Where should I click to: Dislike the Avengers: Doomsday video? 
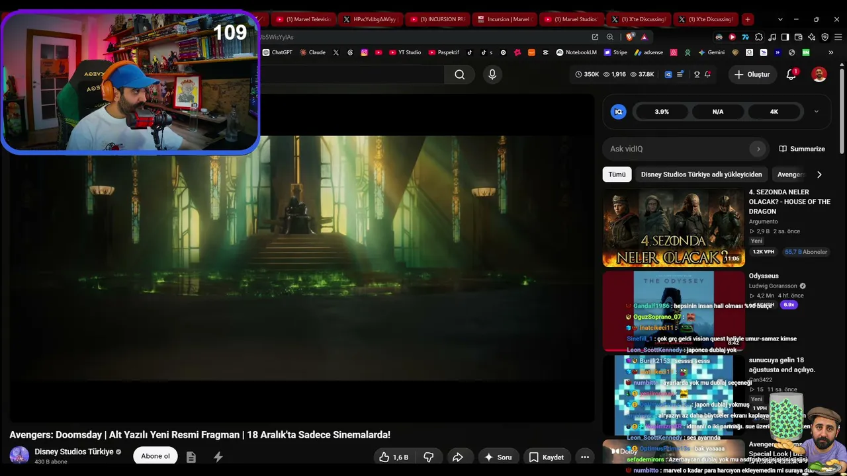tap(428, 457)
